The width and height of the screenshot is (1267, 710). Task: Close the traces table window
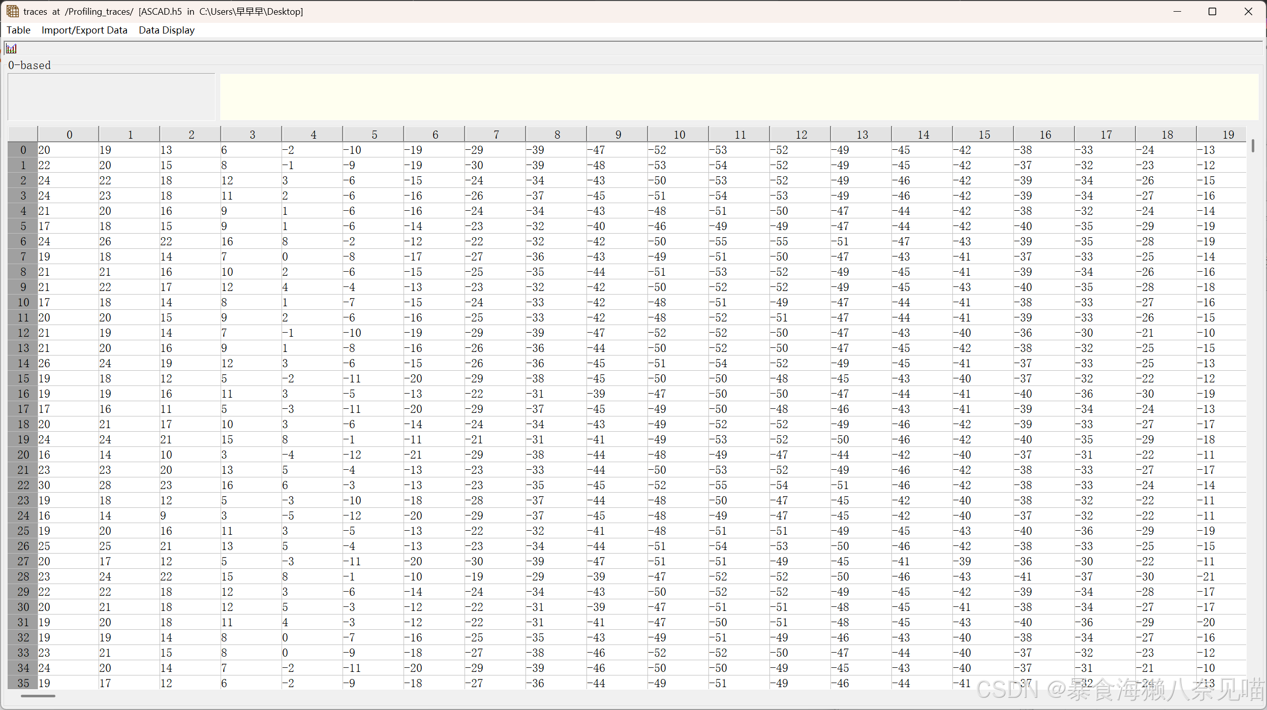(1248, 11)
